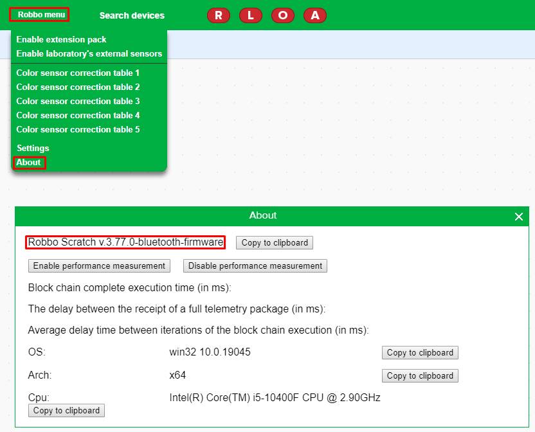
Task: Select Enable extension pack
Action: pos(62,40)
